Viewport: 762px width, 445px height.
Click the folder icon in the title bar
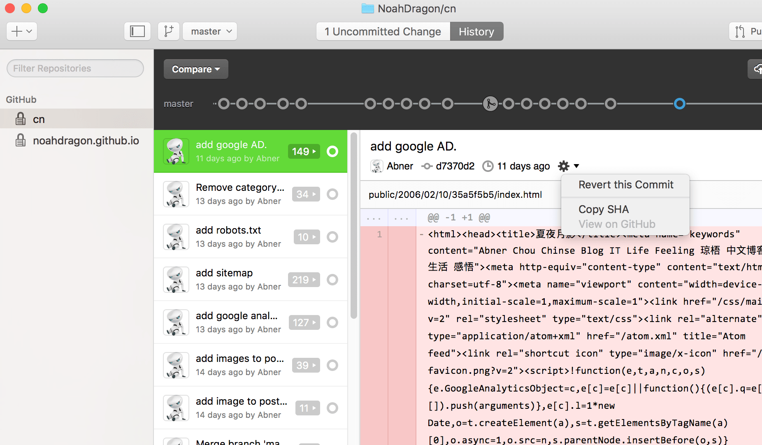(x=367, y=9)
